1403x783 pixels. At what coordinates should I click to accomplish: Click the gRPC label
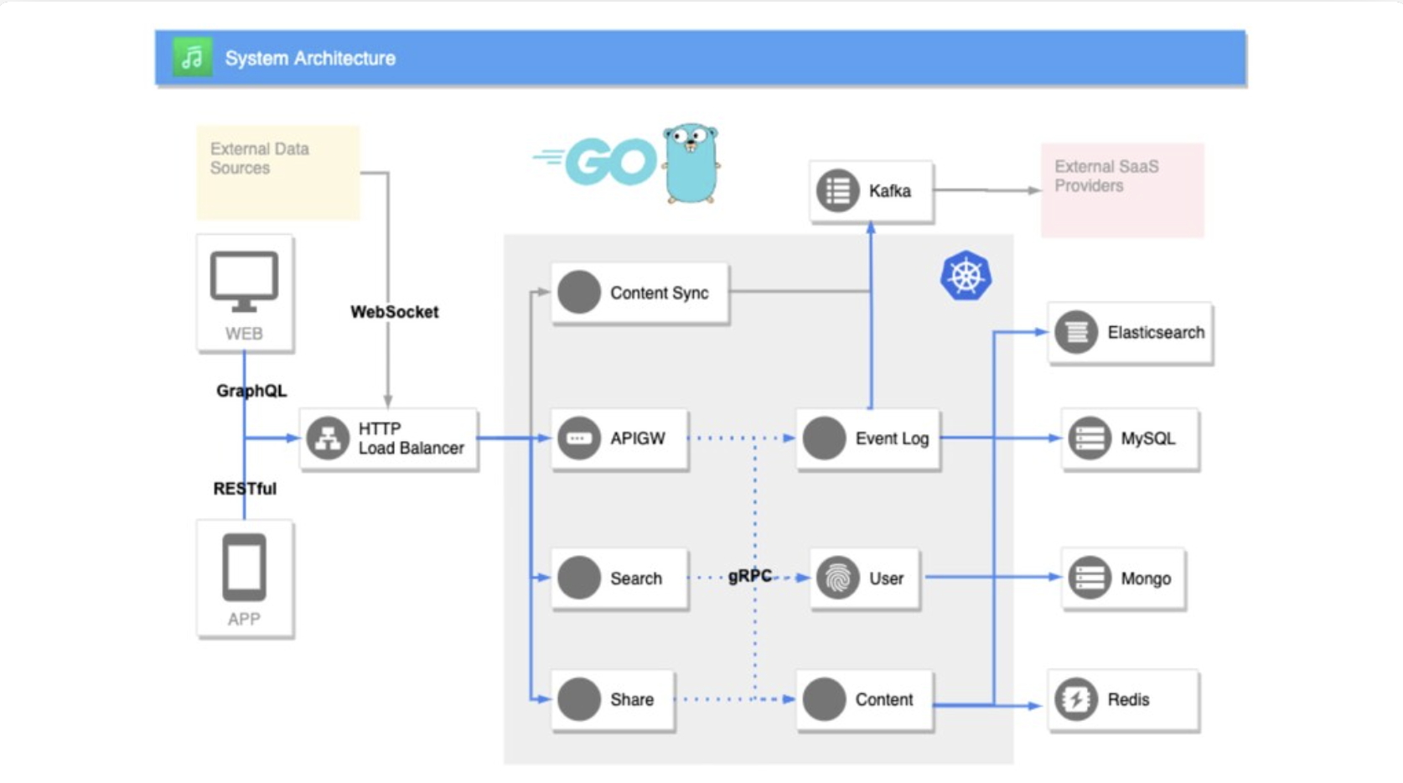click(749, 576)
